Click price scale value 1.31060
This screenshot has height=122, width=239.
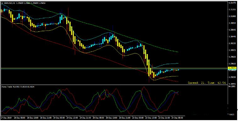tap(232, 16)
